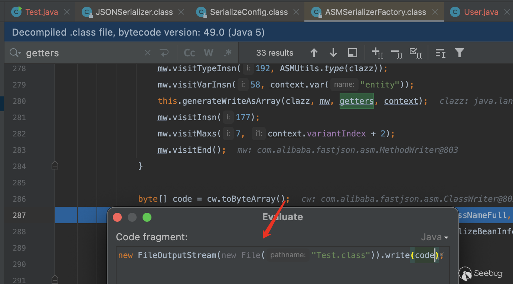Jump to previous search occurrence arrow
Screen dimensions: 513x284
pyautogui.click(x=314, y=53)
